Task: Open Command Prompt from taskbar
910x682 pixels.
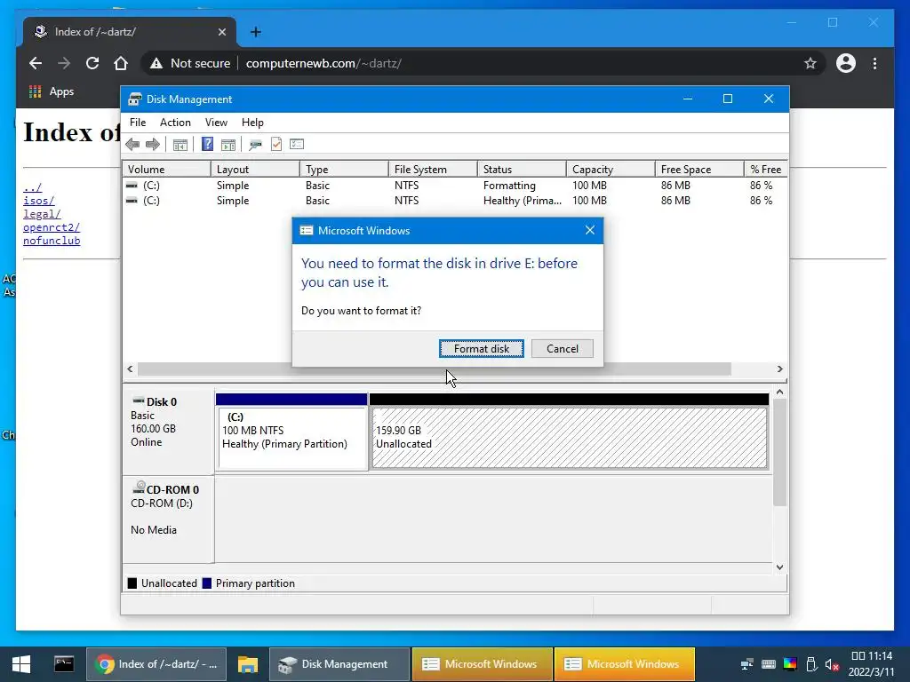Action: coord(64,664)
